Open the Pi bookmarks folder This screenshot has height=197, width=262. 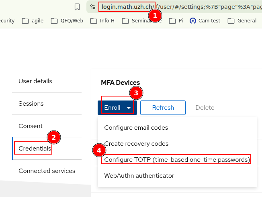tap(176, 21)
